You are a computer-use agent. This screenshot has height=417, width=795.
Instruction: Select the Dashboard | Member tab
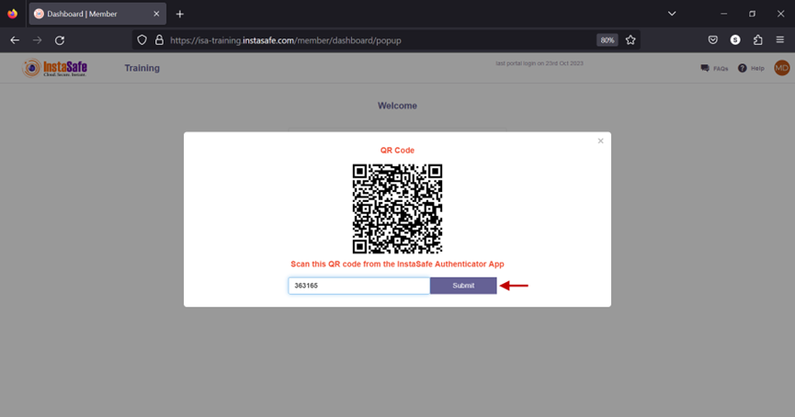point(97,14)
